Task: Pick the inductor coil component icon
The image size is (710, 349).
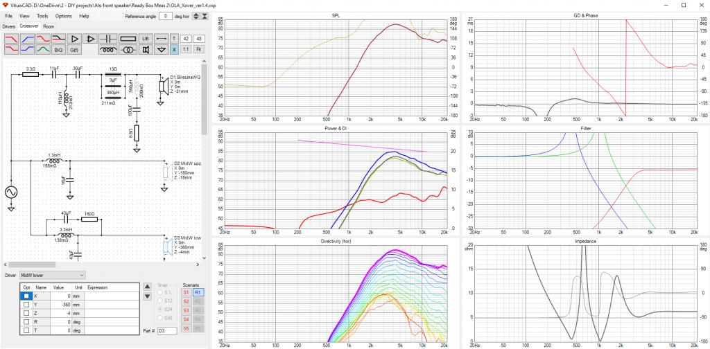Action: 107,49
